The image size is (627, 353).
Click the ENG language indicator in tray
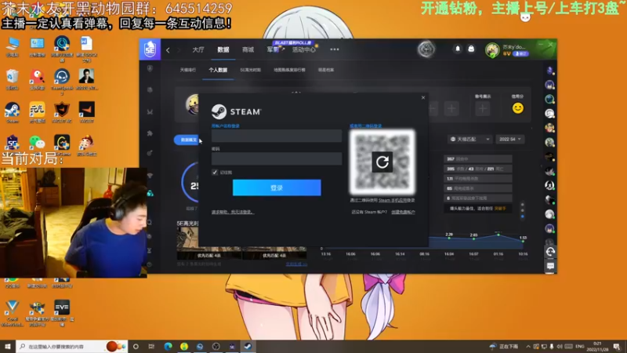coord(580,346)
